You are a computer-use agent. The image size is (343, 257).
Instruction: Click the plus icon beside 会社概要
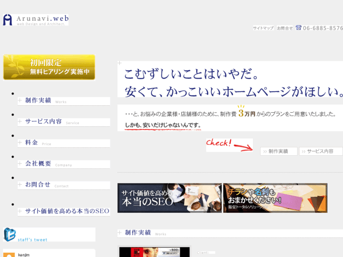20,164
